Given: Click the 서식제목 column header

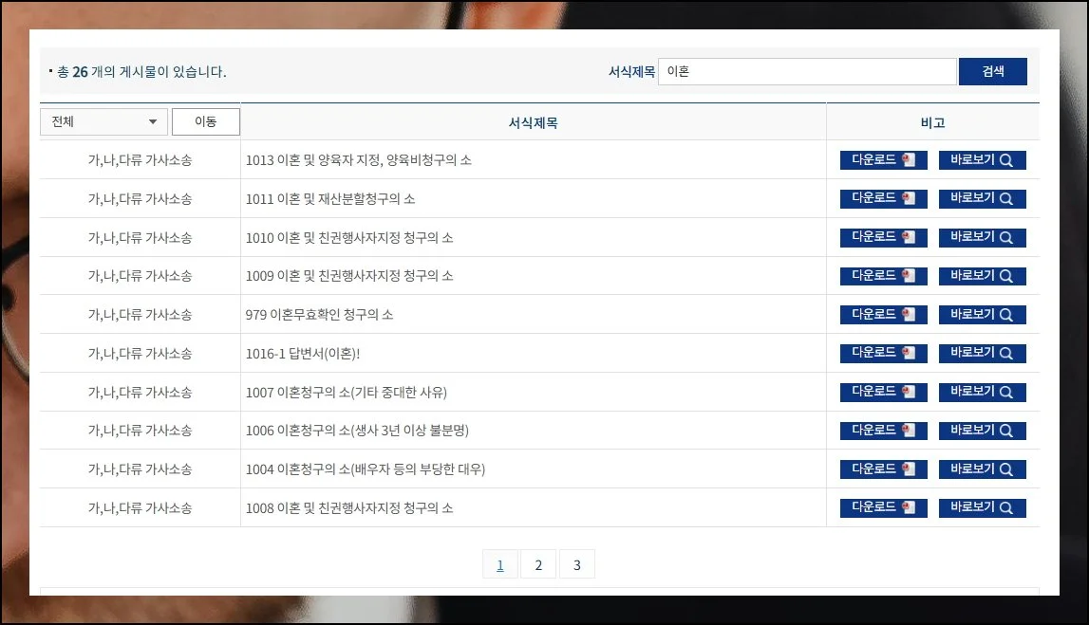Looking at the screenshot, I should pyautogui.click(x=533, y=122).
